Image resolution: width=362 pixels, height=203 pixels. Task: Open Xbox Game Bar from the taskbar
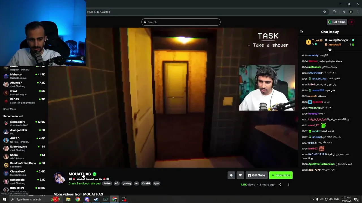pyautogui.click(x=105, y=199)
